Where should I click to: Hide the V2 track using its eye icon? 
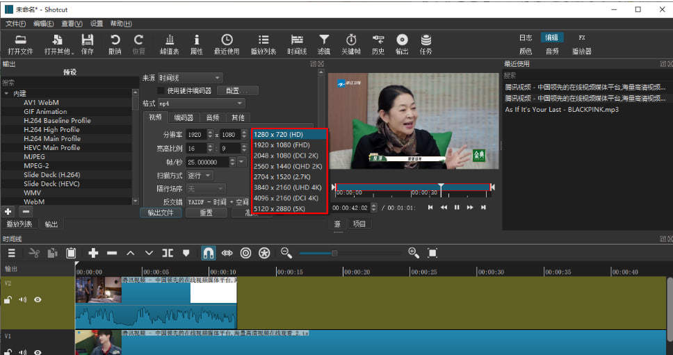38,300
